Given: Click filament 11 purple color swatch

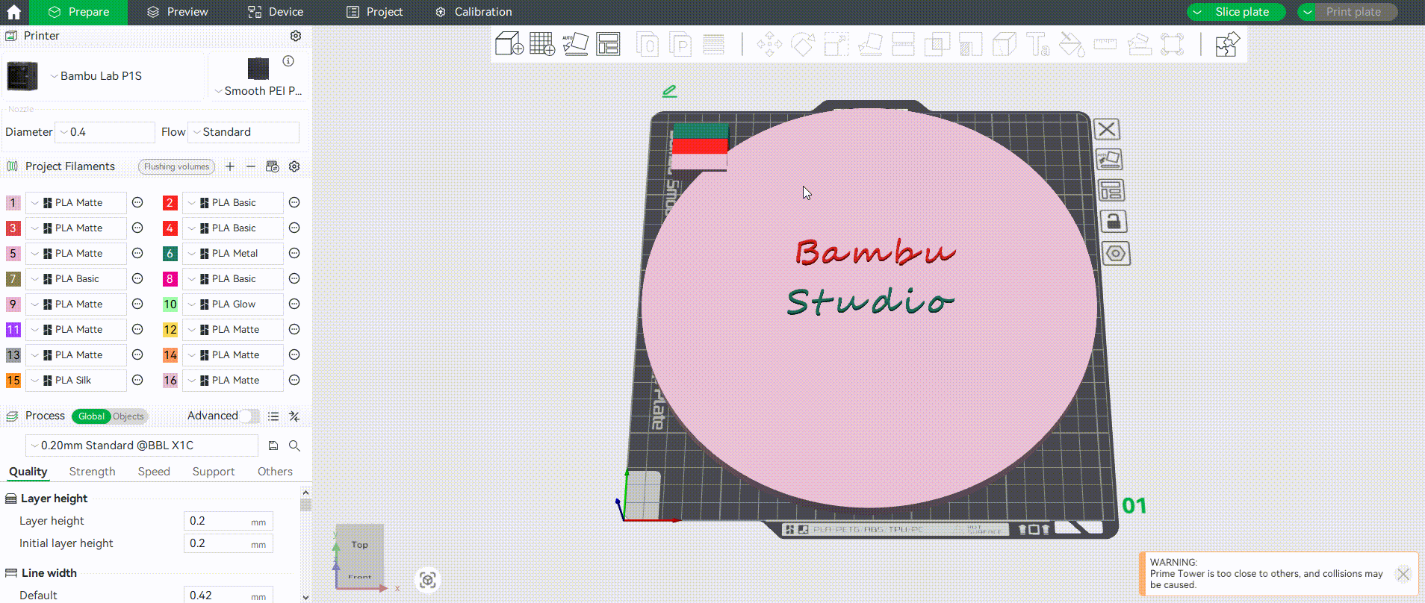Looking at the screenshot, I should click(13, 330).
